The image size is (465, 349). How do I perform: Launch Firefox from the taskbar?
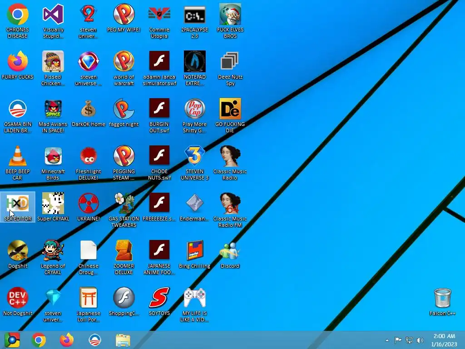pyautogui.click(x=67, y=340)
